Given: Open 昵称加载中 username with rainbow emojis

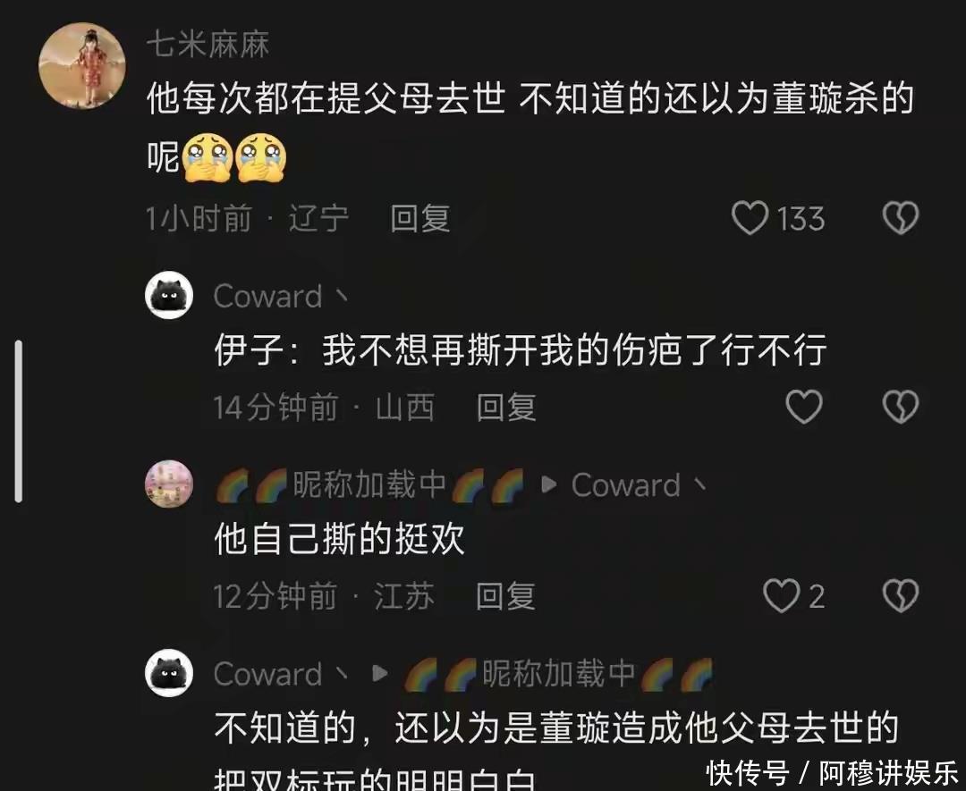Looking at the screenshot, I should point(369,485).
